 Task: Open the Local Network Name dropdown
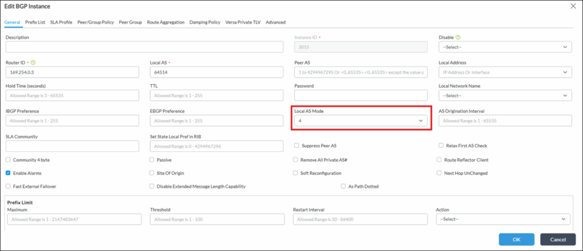click(504, 96)
